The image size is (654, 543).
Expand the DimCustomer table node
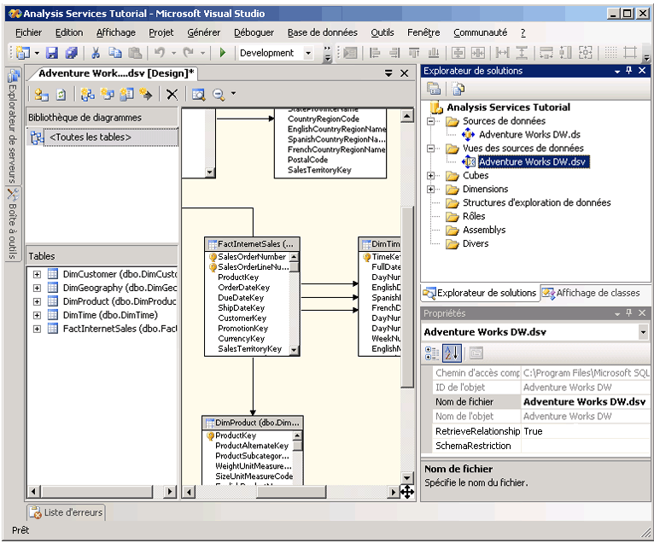pyautogui.click(x=37, y=274)
